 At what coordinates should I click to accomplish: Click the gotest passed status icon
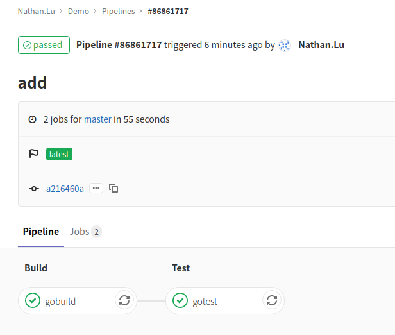(180, 300)
